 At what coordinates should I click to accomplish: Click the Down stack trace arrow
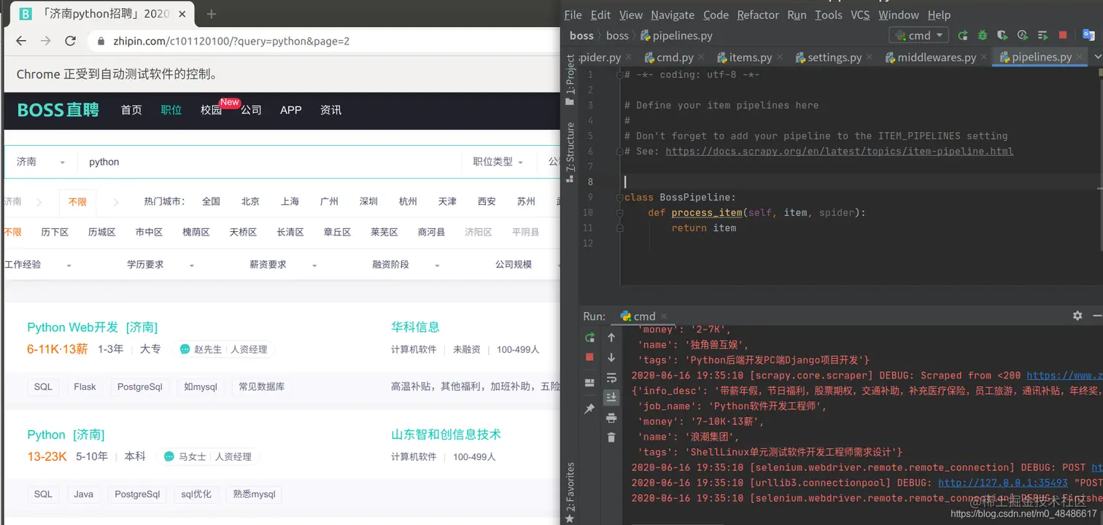(611, 357)
